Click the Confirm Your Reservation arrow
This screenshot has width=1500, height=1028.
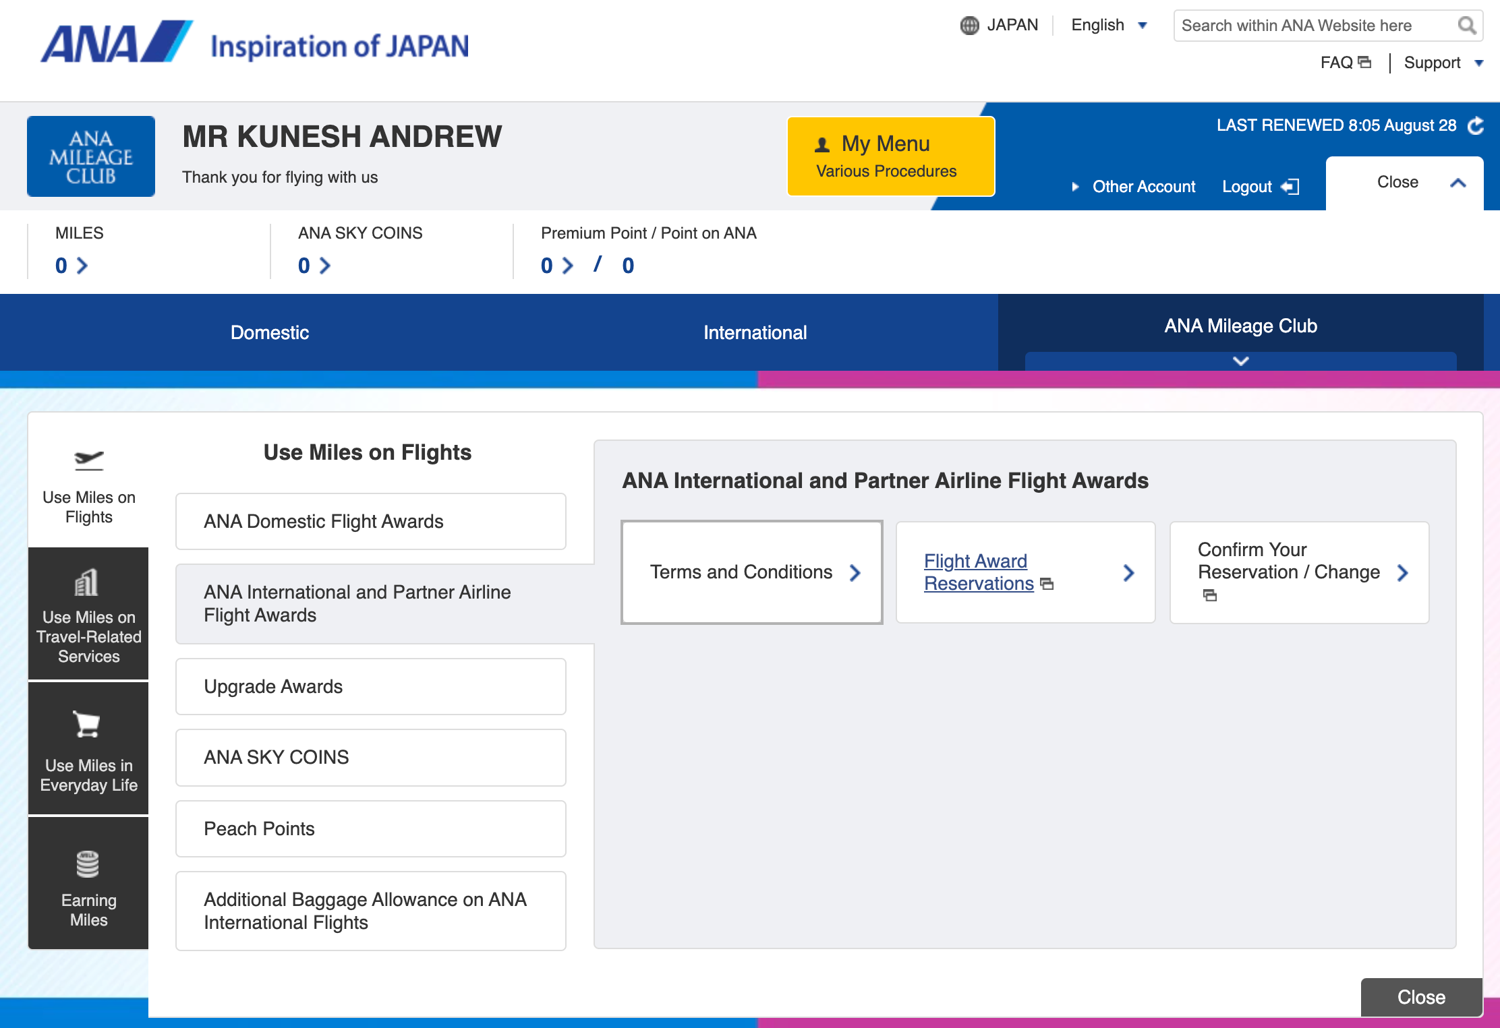click(x=1403, y=573)
